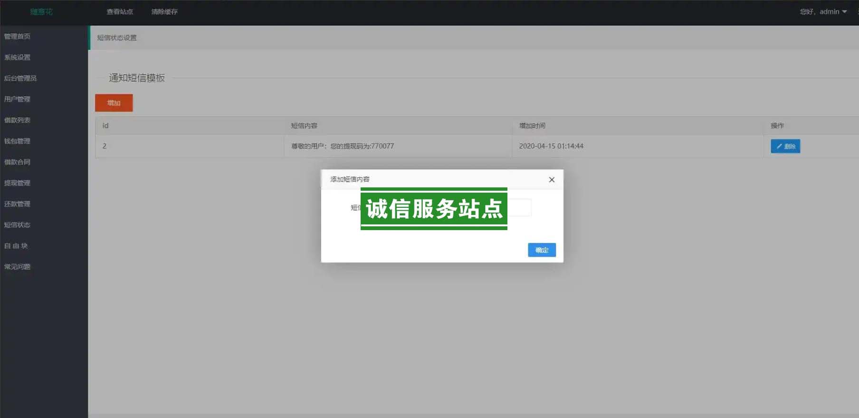This screenshot has width=859, height=418.
Task: Close the 添加短信内容 dialog
Action: [552, 180]
